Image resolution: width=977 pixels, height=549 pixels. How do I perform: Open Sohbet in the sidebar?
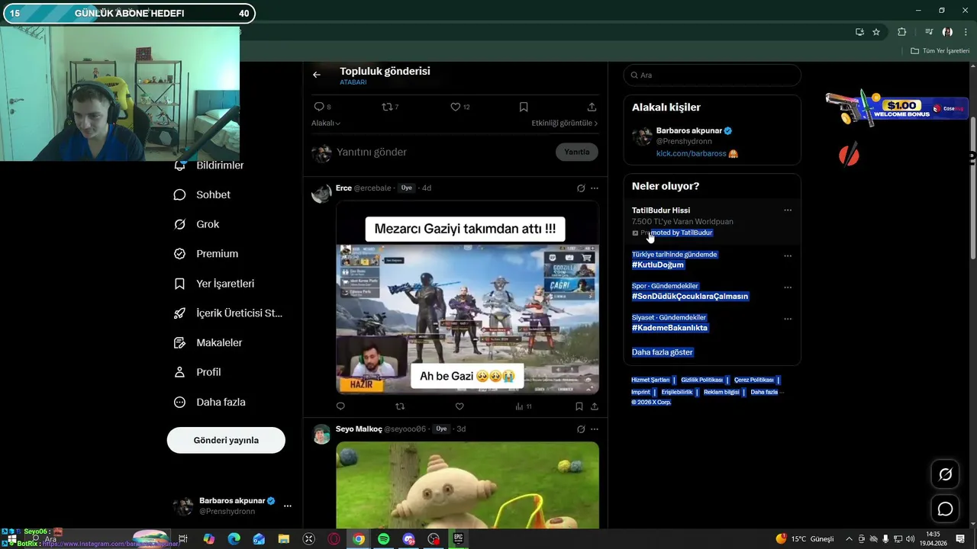tap(202, 194)
